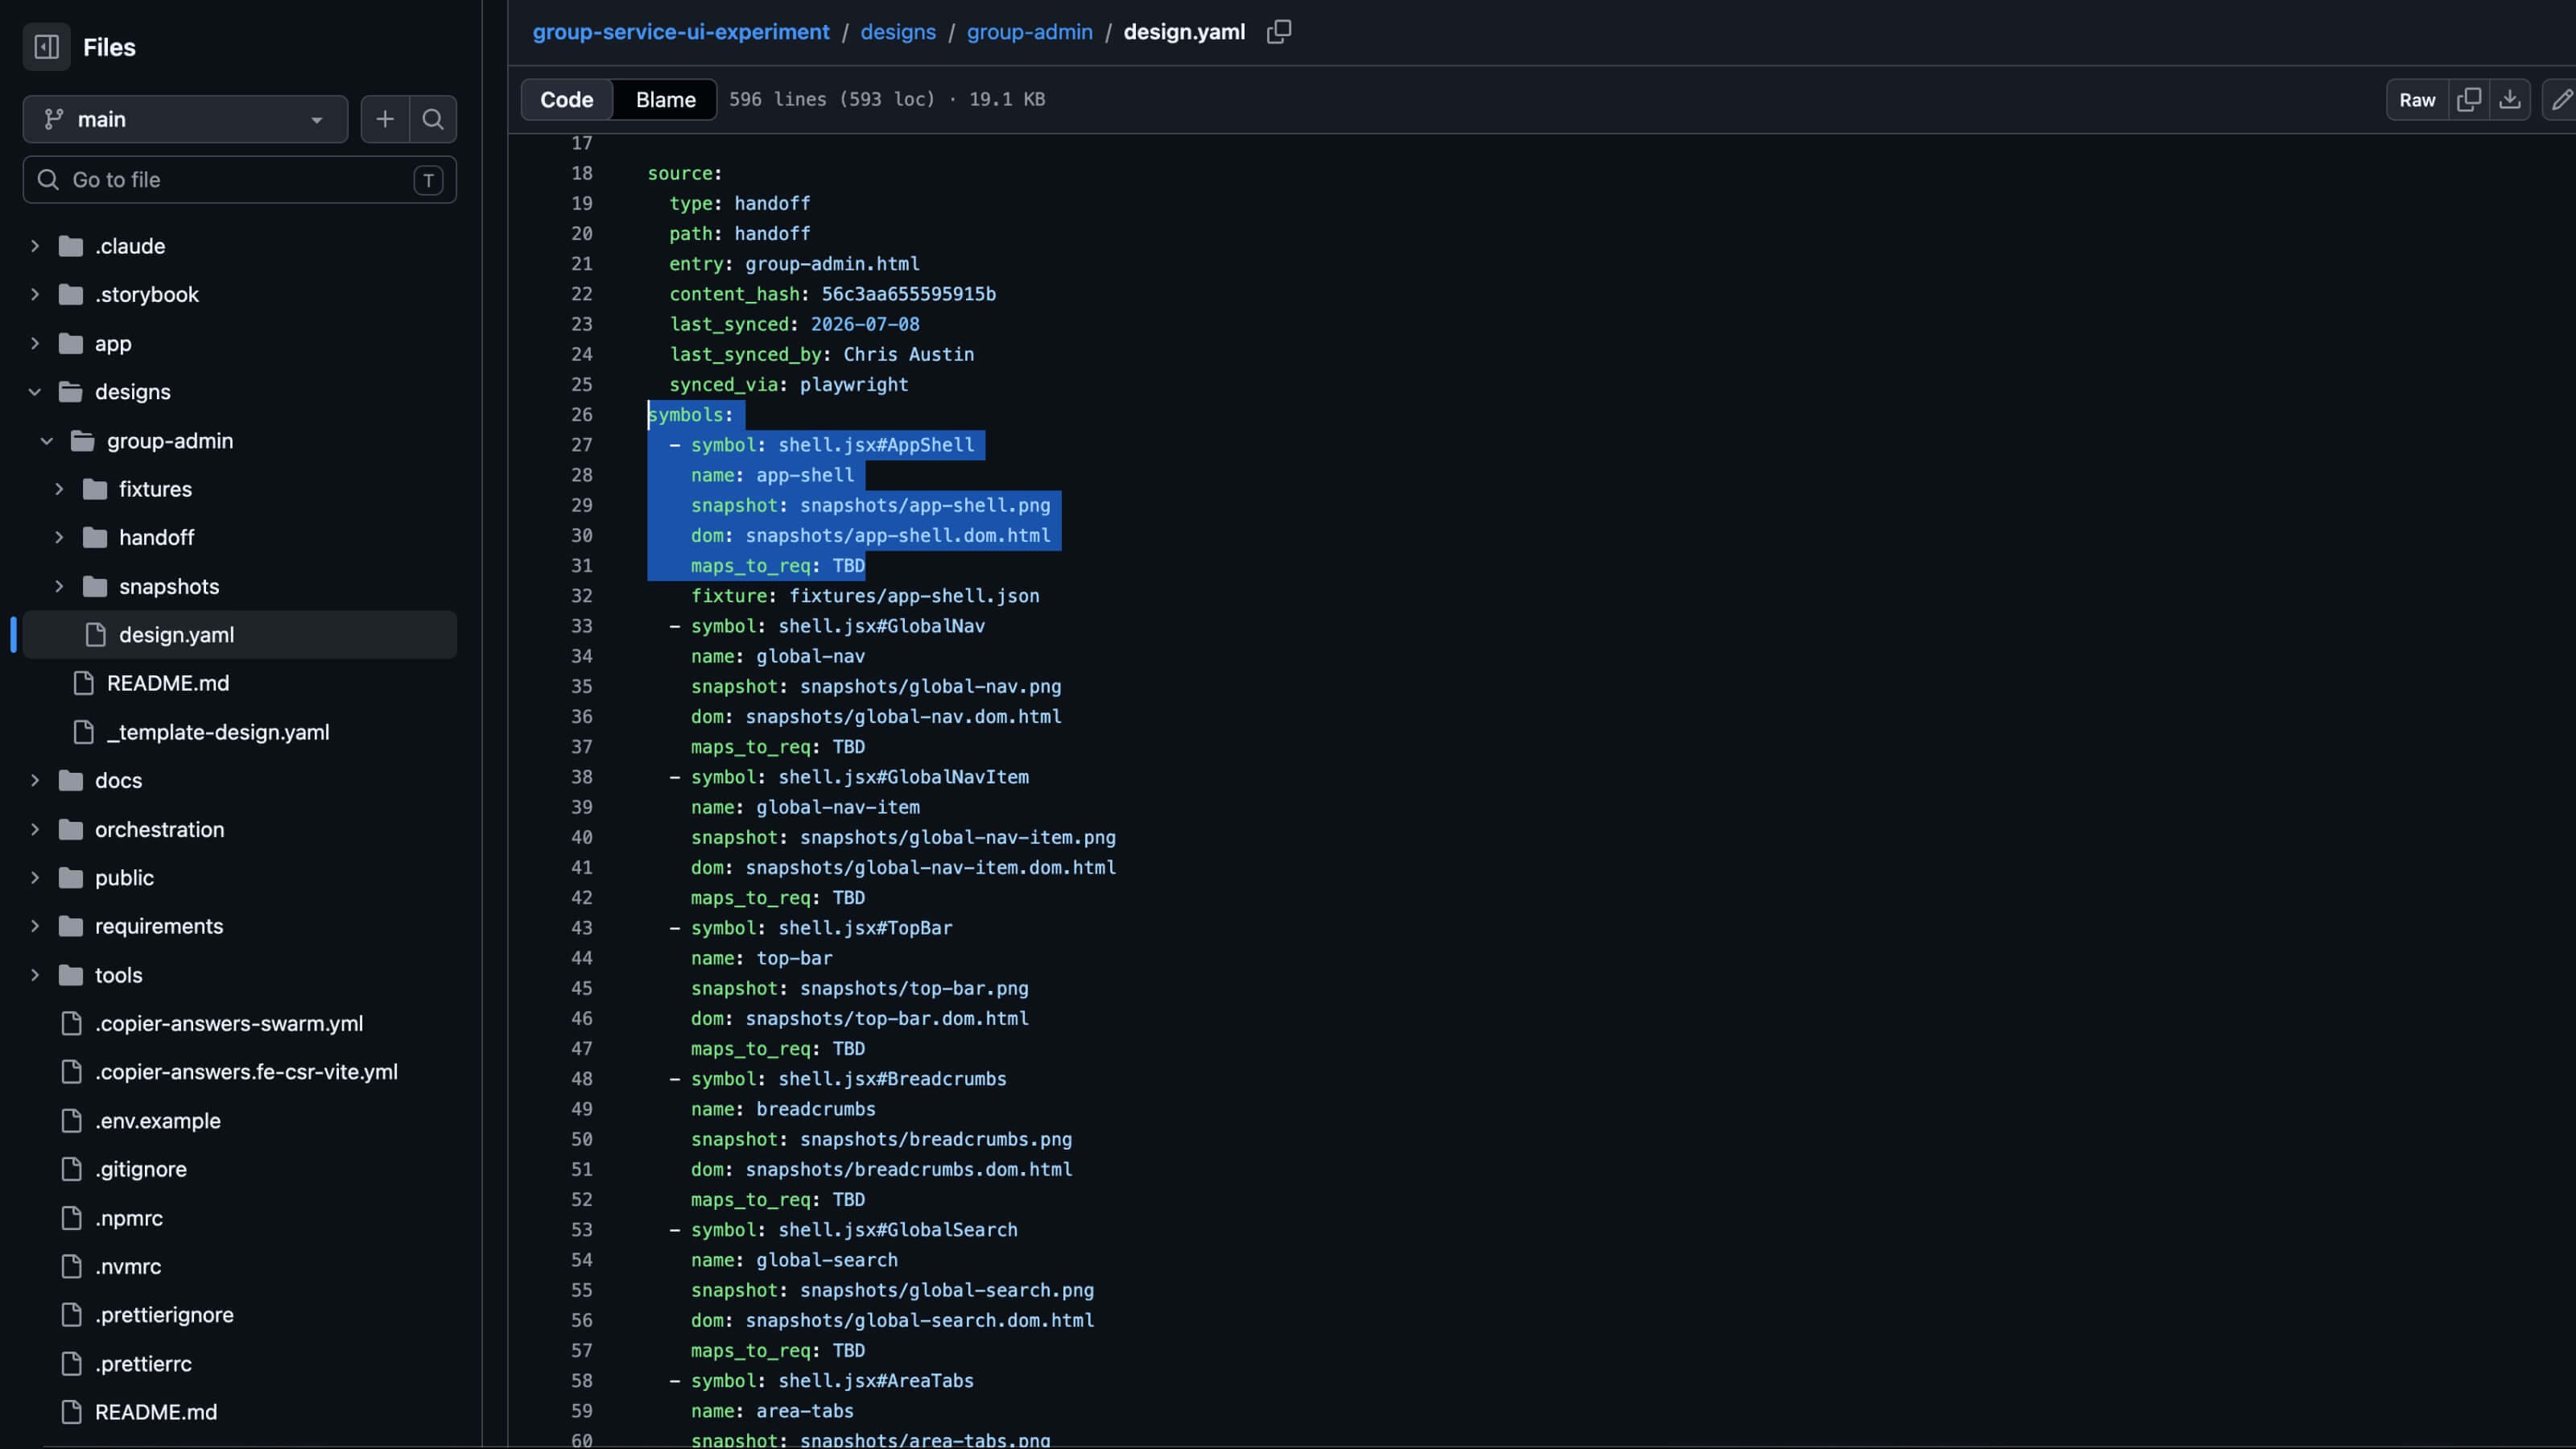Screen dimensions: 2576x1449
Task: Collapse the designs folder chevron
Action: point(35,392)
